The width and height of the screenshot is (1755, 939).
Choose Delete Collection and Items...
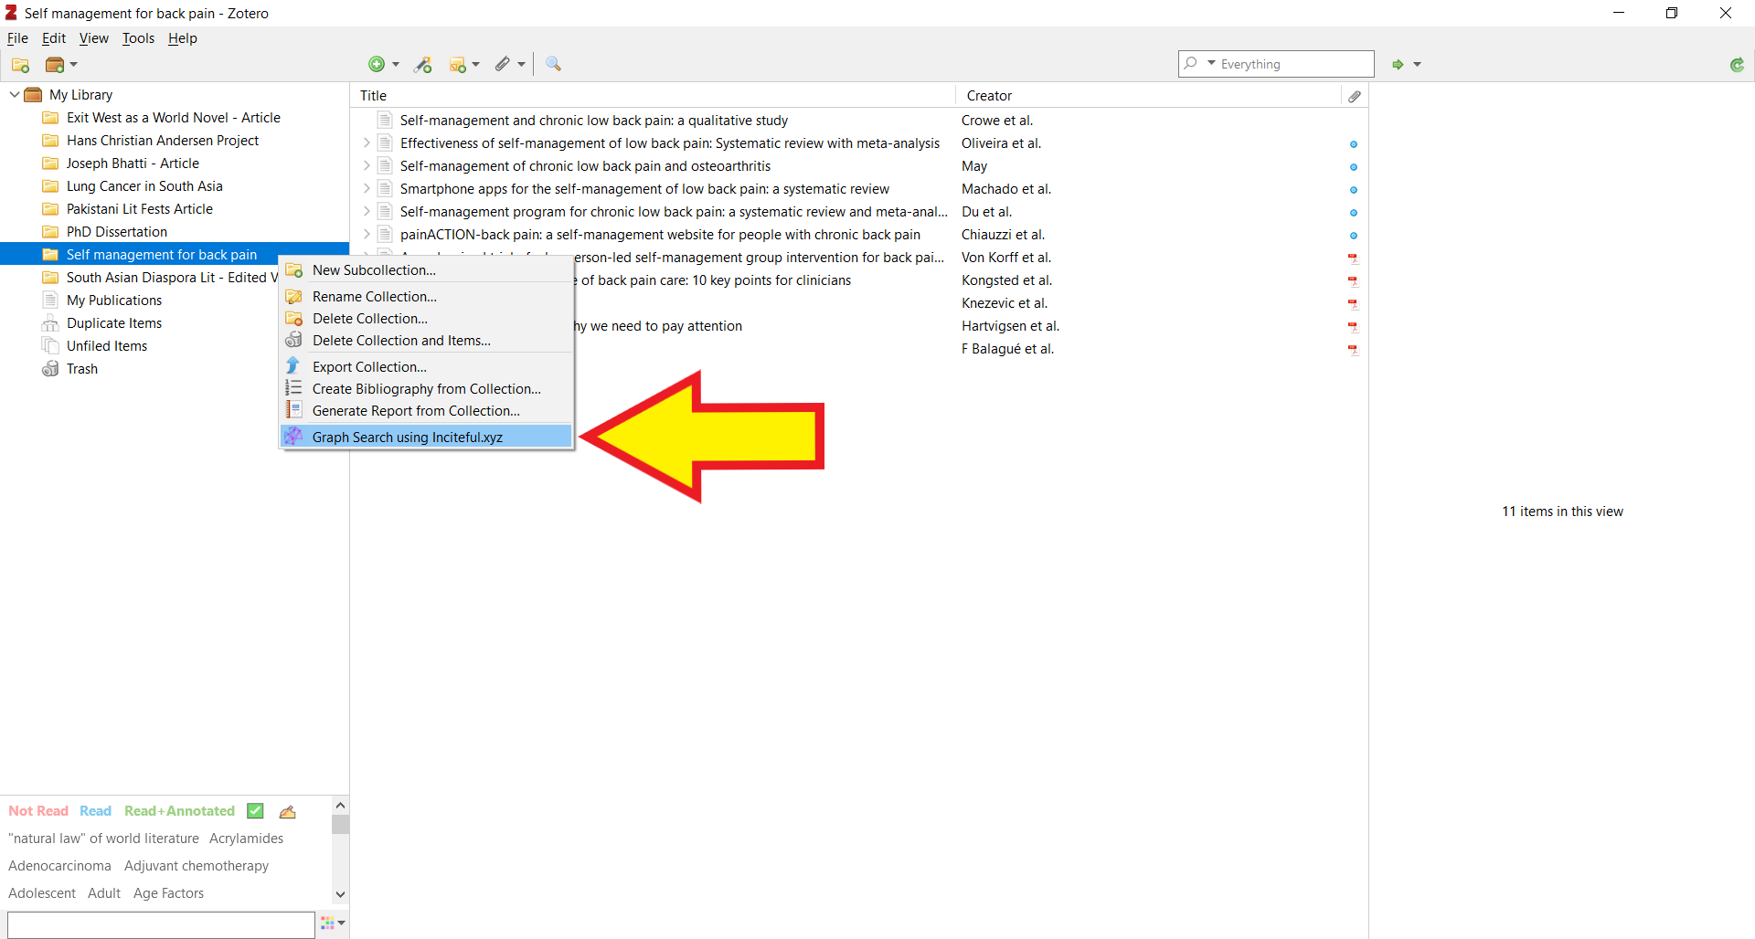(x=426, y=341)
